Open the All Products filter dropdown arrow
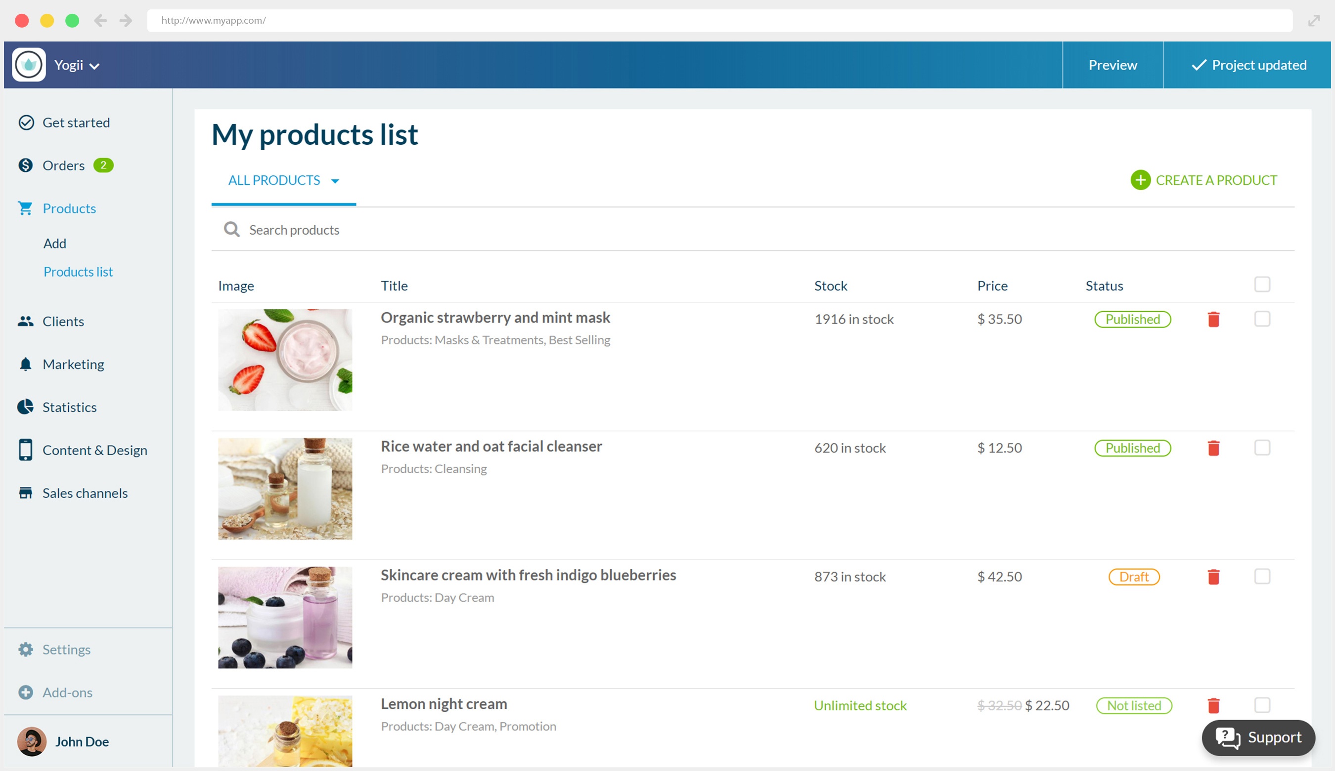The height and width of the screenshot is (771, 1335). (x=335, y=181)
